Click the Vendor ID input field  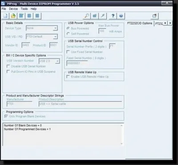26,45
